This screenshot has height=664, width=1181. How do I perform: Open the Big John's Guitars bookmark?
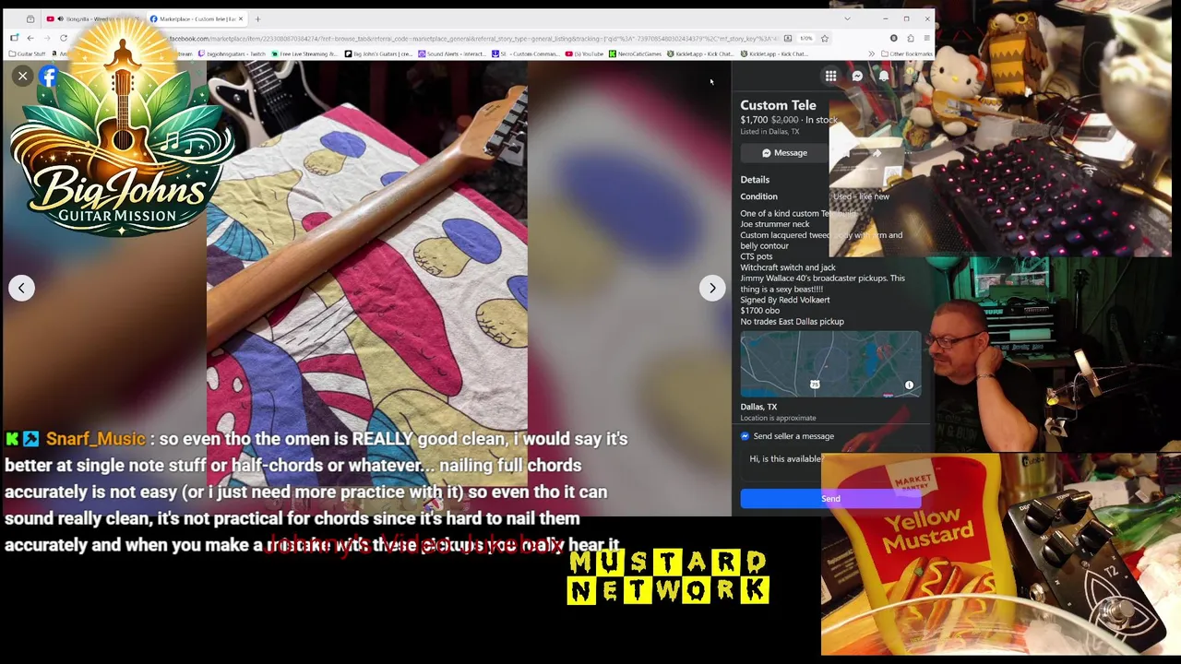pyautogui.click(x=378, y=53)
